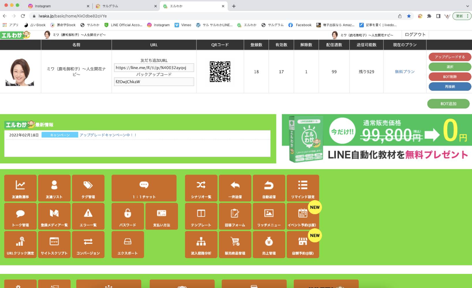Screen dimensions: 472x288
Task: Open the URLクリック測定 tile
Action: (20, 244)
